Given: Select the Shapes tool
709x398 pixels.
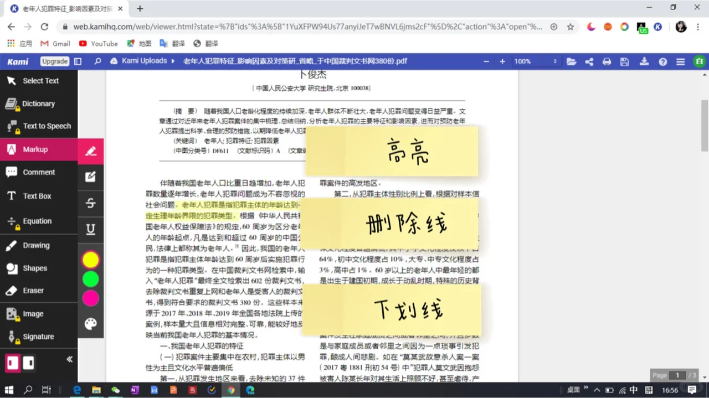Looking at the screenshot, I should (x=34, y=268).
